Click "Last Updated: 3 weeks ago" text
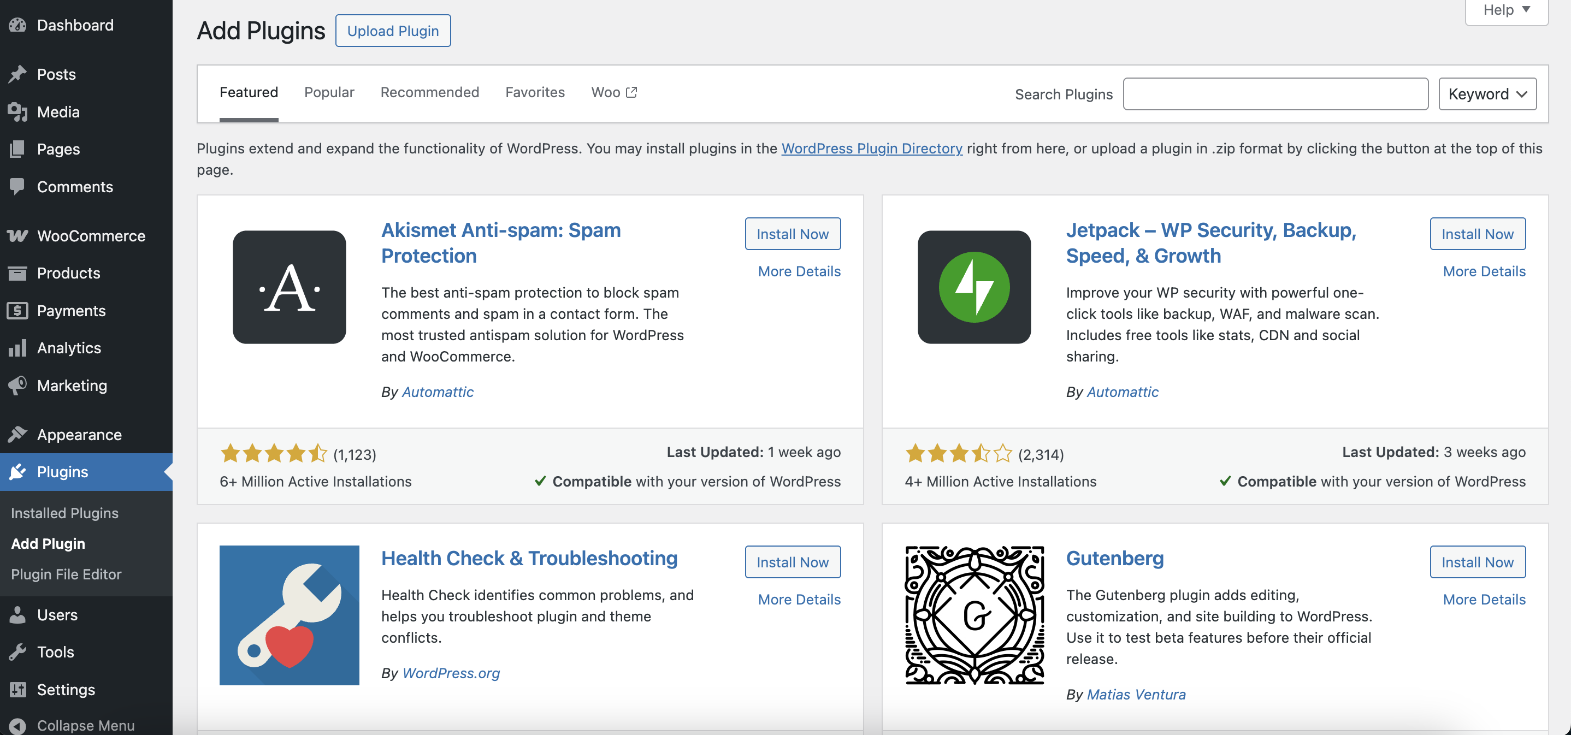This screenshot has width=1571, height=735. pos(1434,452)
